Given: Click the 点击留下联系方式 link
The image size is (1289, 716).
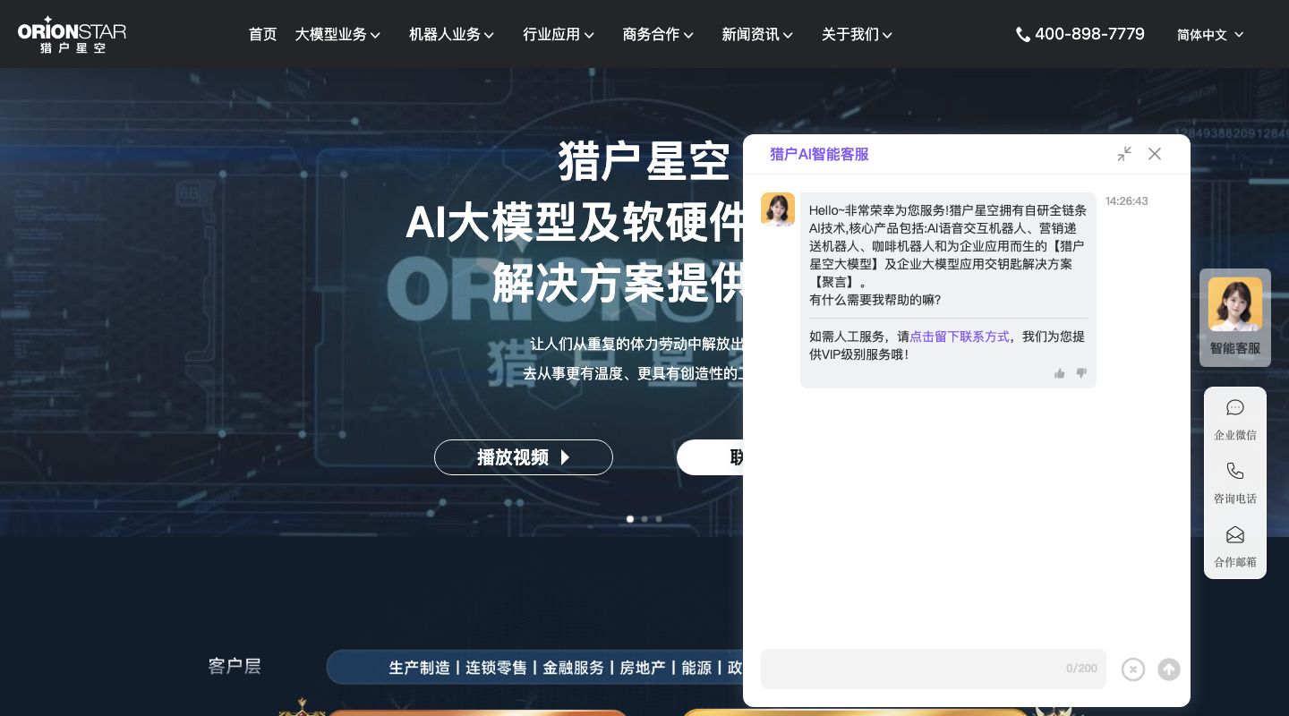Looking at the screenshot, I should click(x=960, y=337).
